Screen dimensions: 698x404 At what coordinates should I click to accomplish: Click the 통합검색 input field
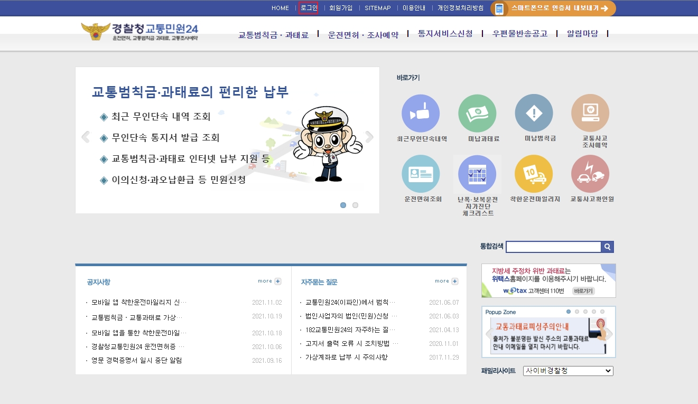[x=554, y=247]
